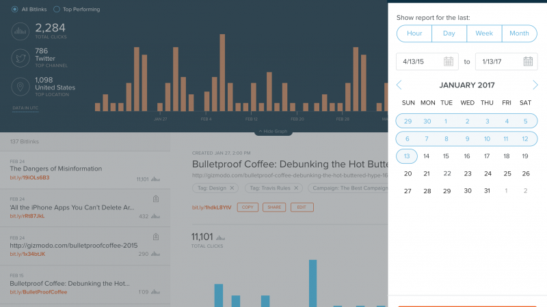Open the gizmodo.com bulletproof-coffee long URL

pos(290,175)
